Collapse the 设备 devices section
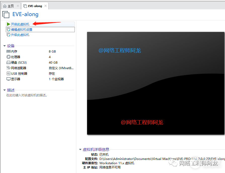 point(5,46)
